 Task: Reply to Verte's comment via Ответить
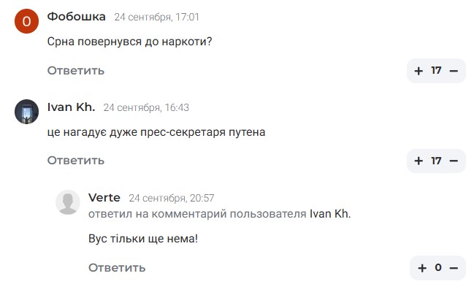[117, 268]
